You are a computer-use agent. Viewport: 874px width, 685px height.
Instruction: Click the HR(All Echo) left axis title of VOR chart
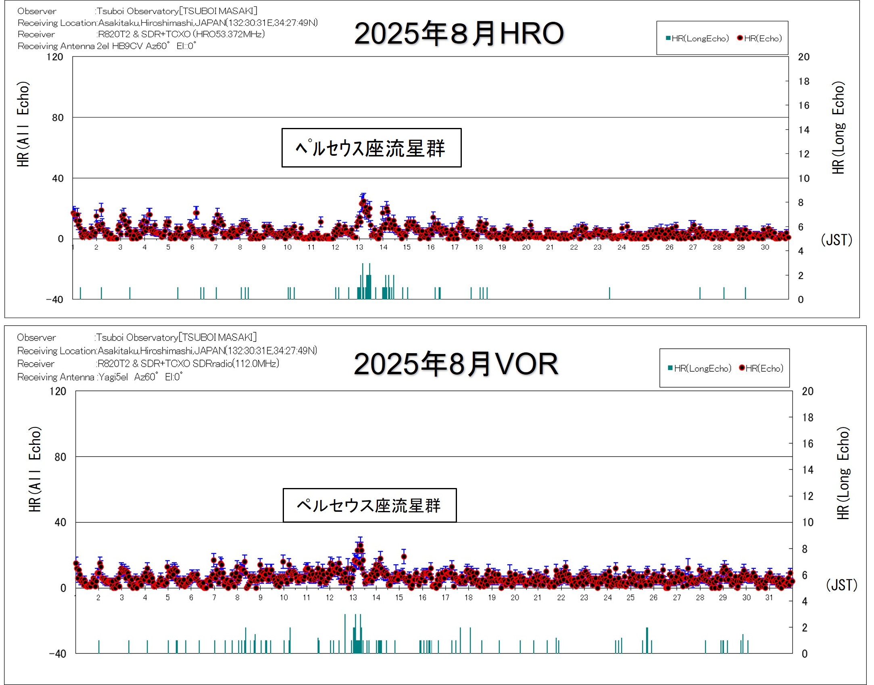(x=35, y=469)
